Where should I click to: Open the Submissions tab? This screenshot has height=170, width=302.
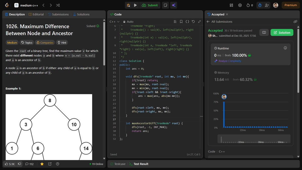pos(58,14)
